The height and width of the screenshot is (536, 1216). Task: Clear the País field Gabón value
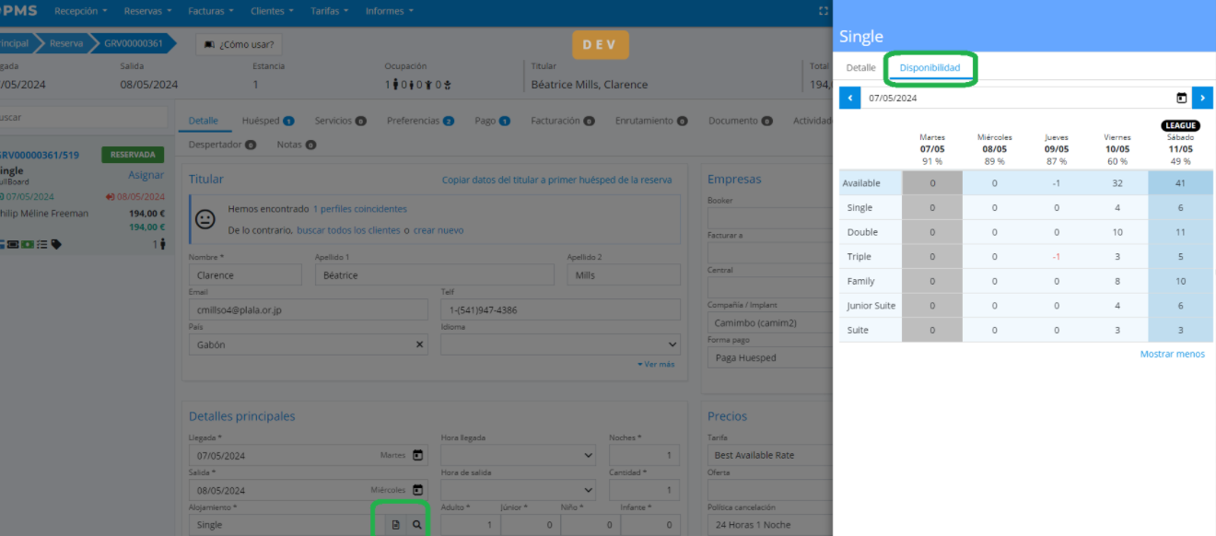tap(419, 344)
